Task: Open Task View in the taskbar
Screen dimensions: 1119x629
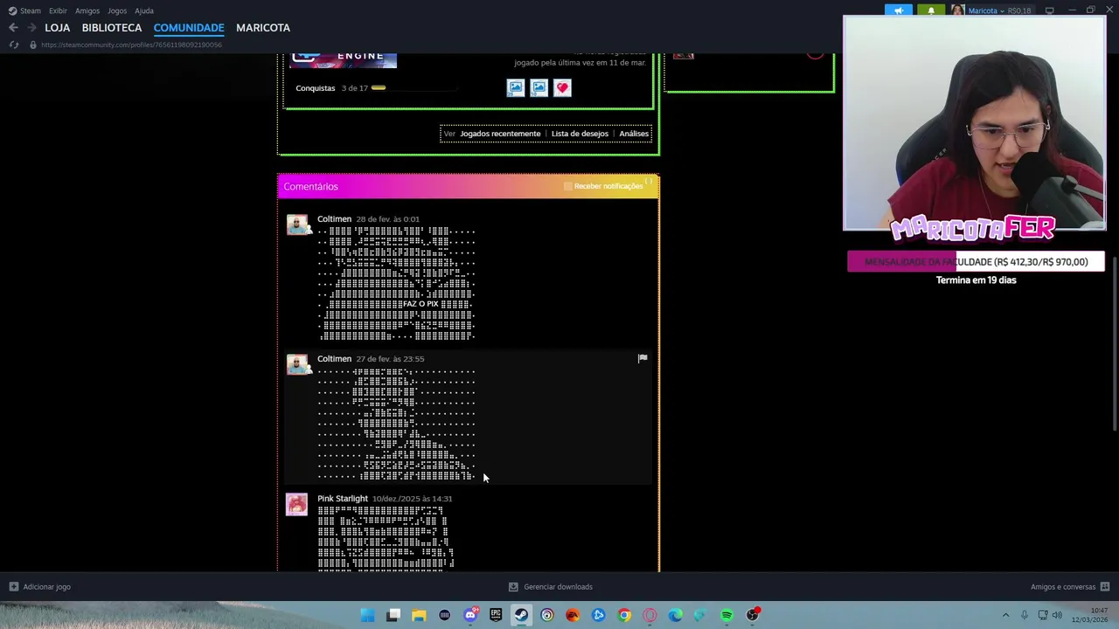Action: (x=393, y=615)
